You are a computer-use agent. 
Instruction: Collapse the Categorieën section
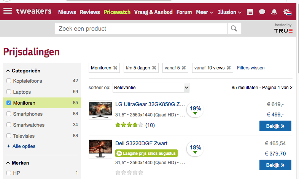click(8, 71)
